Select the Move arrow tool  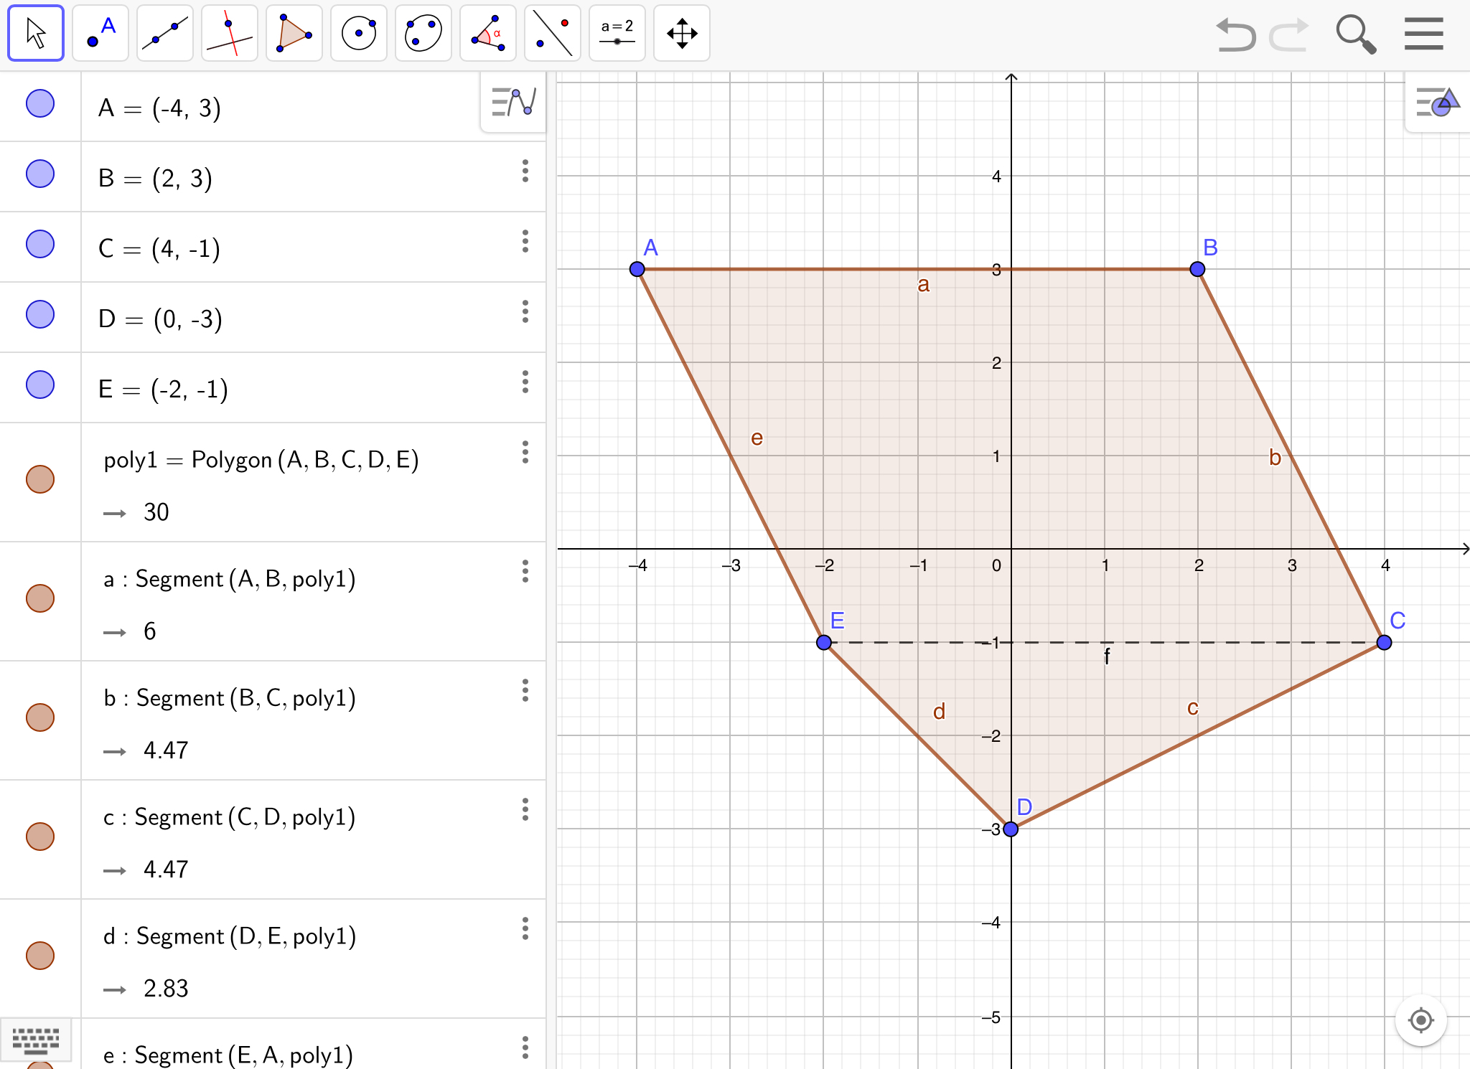pyautogui.click(x=36, y=33)
